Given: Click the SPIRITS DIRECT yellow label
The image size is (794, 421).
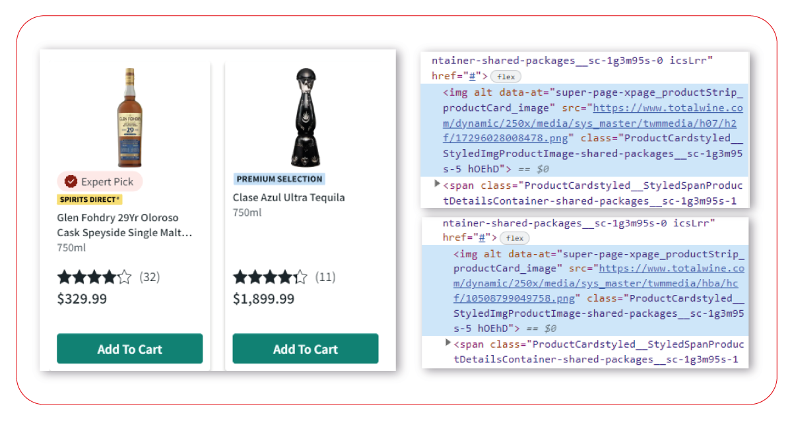Looking at the screenshot, I should (90, 199).
